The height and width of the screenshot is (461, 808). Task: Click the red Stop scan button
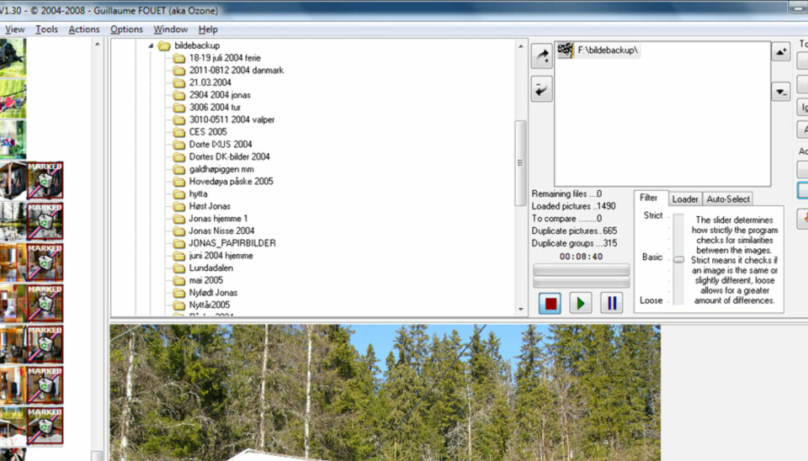pyautogui.click(x=550, y=303)
